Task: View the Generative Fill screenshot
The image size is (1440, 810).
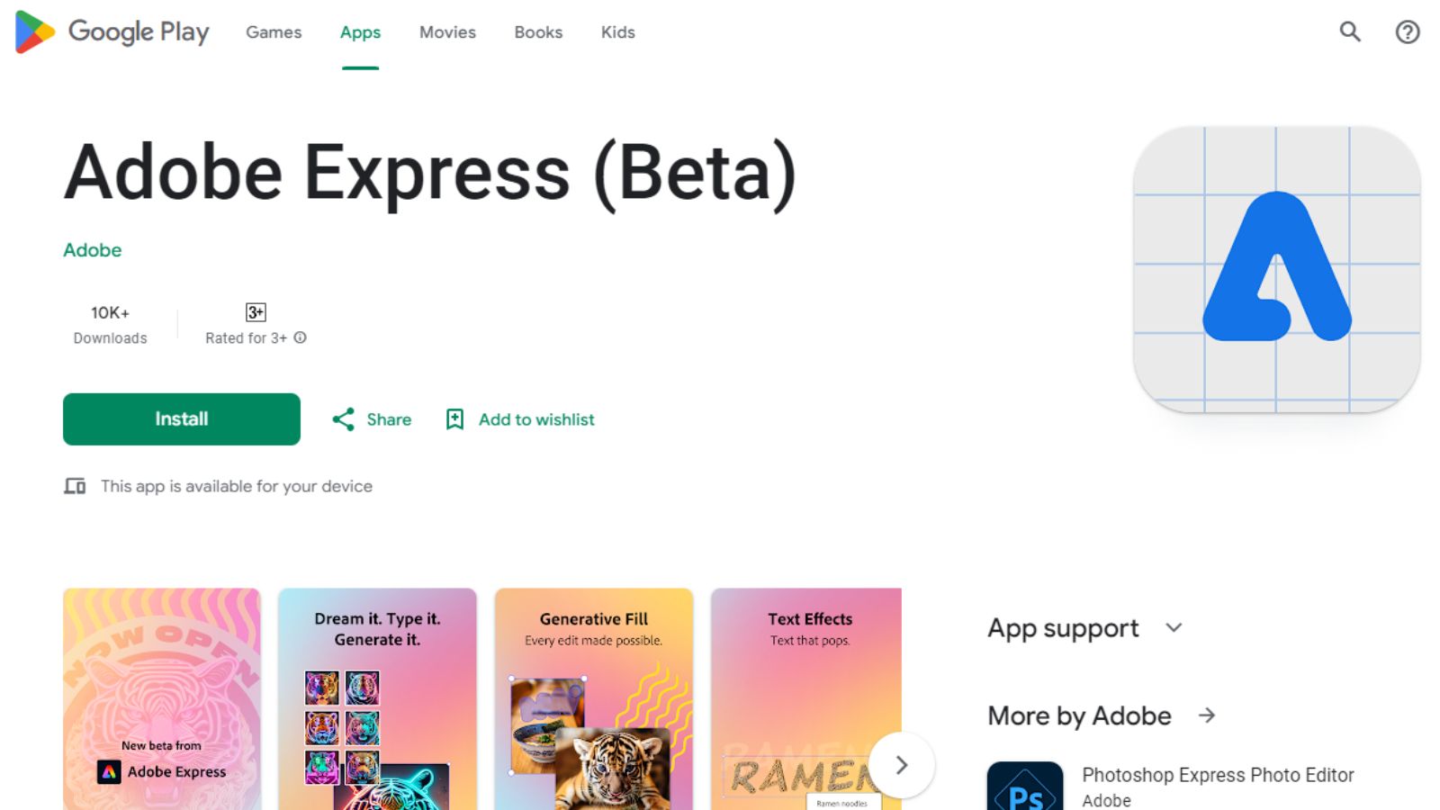Action: (594, 699)
